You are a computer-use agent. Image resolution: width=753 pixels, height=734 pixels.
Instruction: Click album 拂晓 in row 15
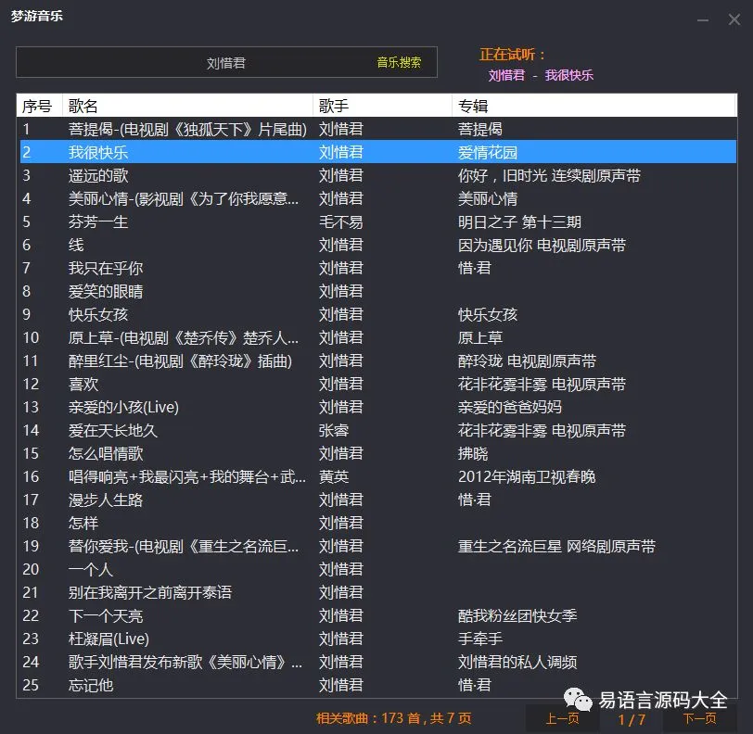(x=473, y=453)
